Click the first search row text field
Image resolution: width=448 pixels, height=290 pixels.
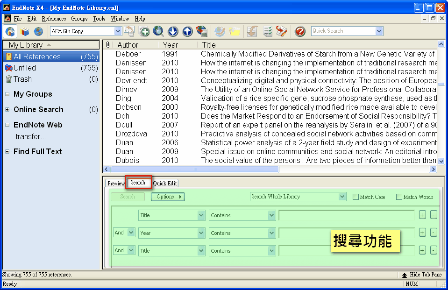pyautogui.click(x=347, y=215)
